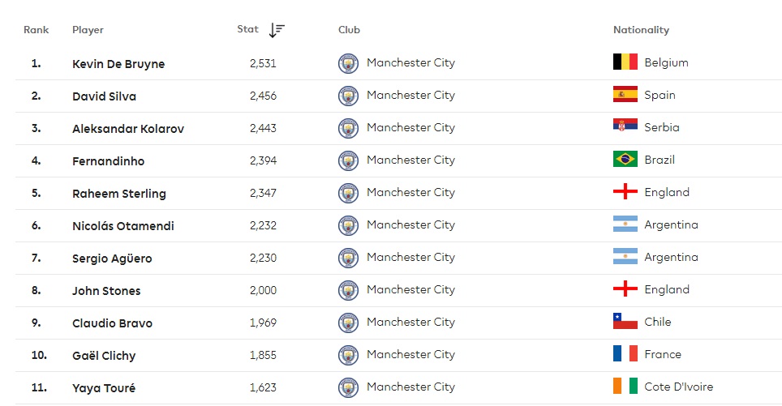Open David Silva's player profile
The width and height of the screenshot is (782, 406).
(104, 96)
